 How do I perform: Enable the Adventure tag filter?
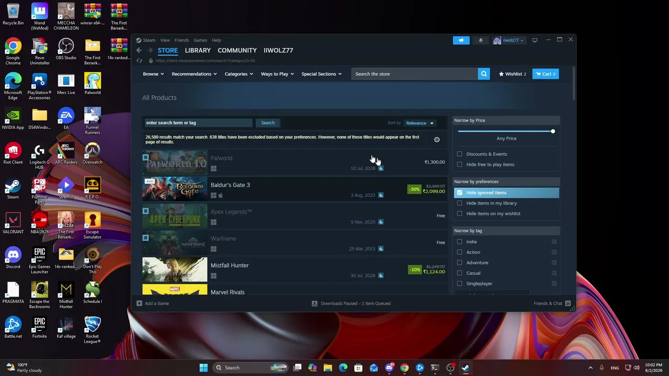click(459, 263)
